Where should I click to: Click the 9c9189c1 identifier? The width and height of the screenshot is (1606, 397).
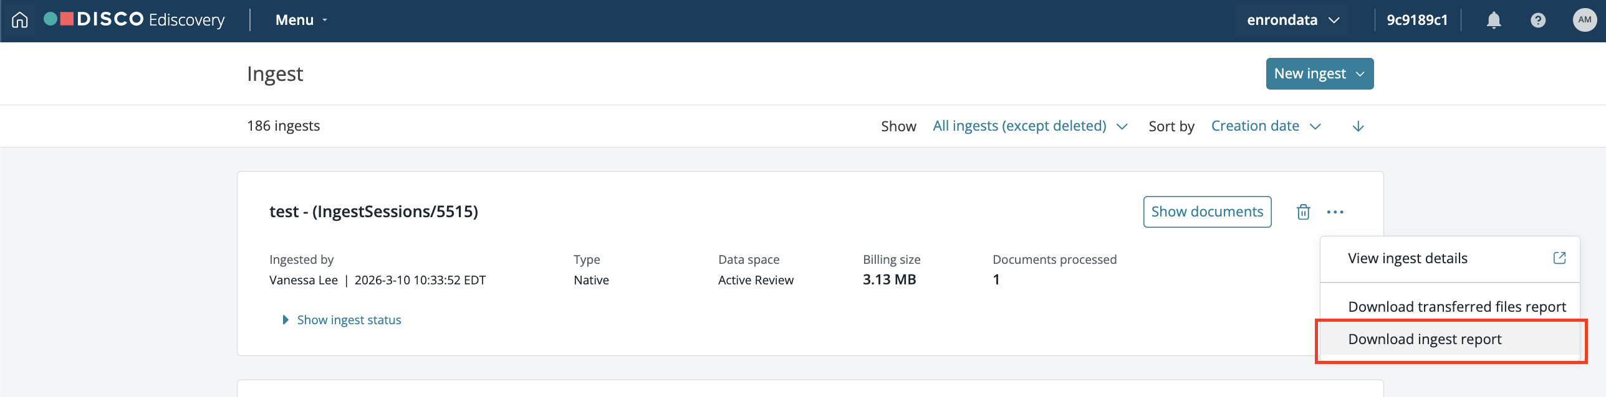(x=1416, y=20)
